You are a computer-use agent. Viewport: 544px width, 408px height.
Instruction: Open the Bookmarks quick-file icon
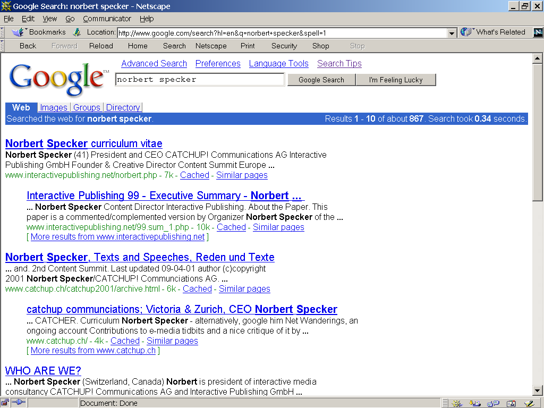[x=18, y=32]
